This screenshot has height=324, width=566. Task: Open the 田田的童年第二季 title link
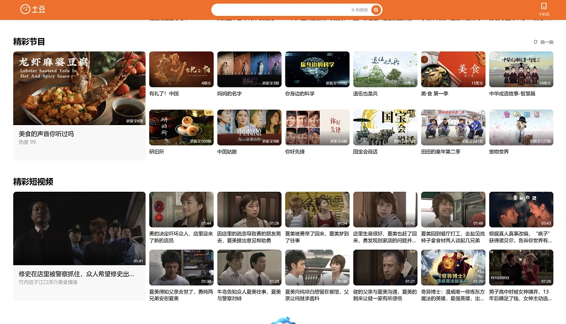pyautogui.click(x=440, y=152)
